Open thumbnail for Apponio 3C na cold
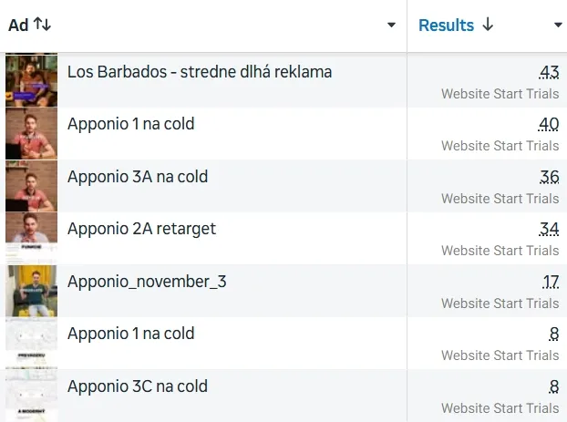Screen dimensions: 567x422 pyautogui.click(x=32, y=396)
